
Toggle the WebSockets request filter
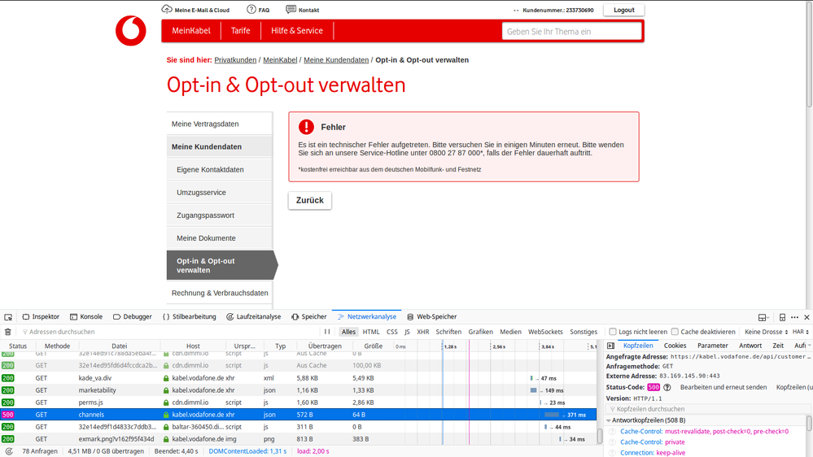coord(545,332)
